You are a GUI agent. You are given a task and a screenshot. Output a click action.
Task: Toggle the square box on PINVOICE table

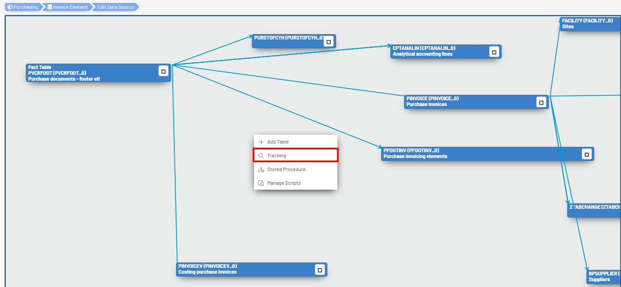[541, 102]
